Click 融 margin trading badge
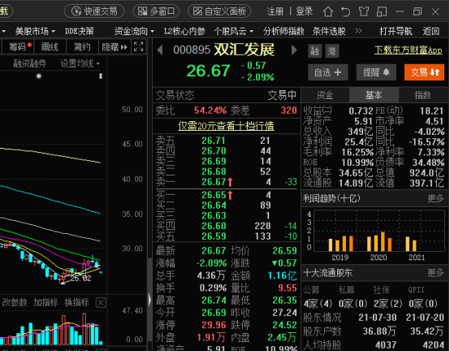The height and width of the screenshot is (351, 450). 315,51
